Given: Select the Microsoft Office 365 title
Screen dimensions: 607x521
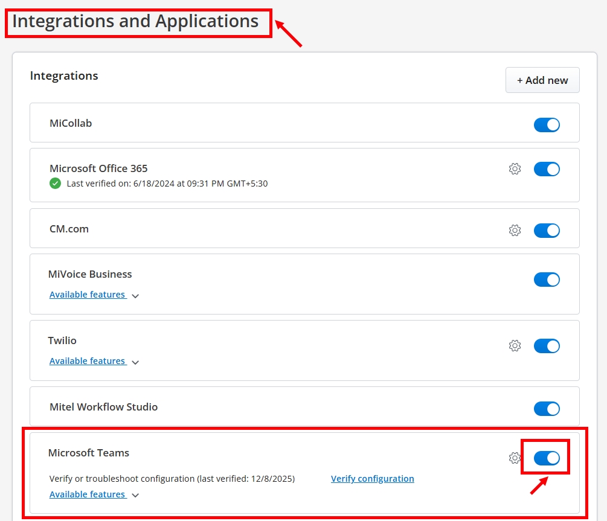Looking at the screenshot, I should tap(98, 168).
